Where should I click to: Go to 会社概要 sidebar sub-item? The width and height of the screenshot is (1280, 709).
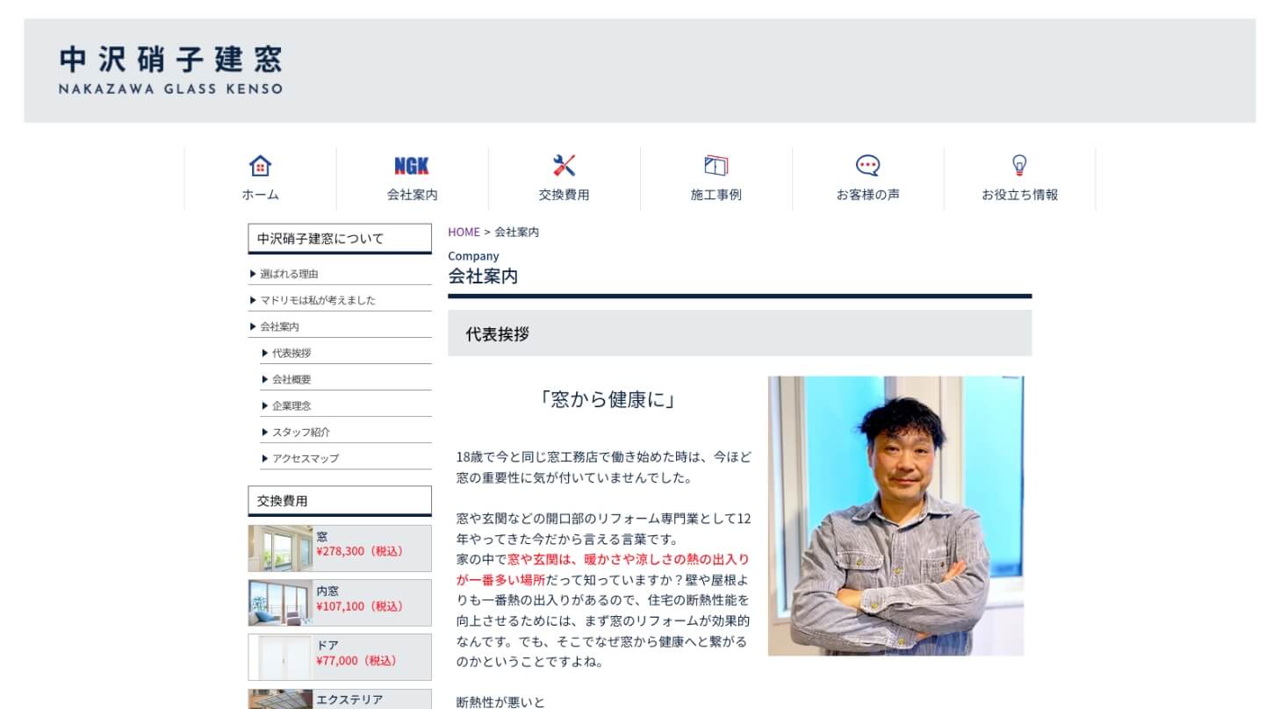346,379
